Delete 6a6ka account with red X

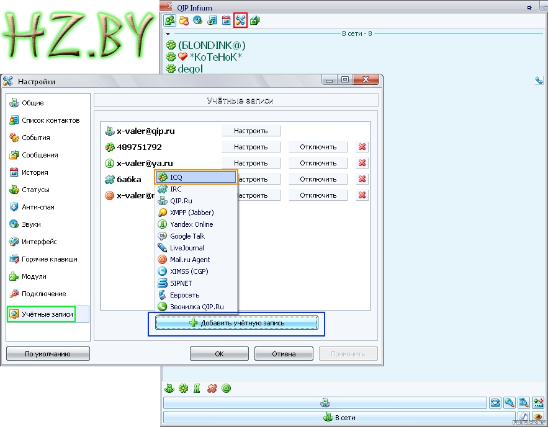coord(362,179)
